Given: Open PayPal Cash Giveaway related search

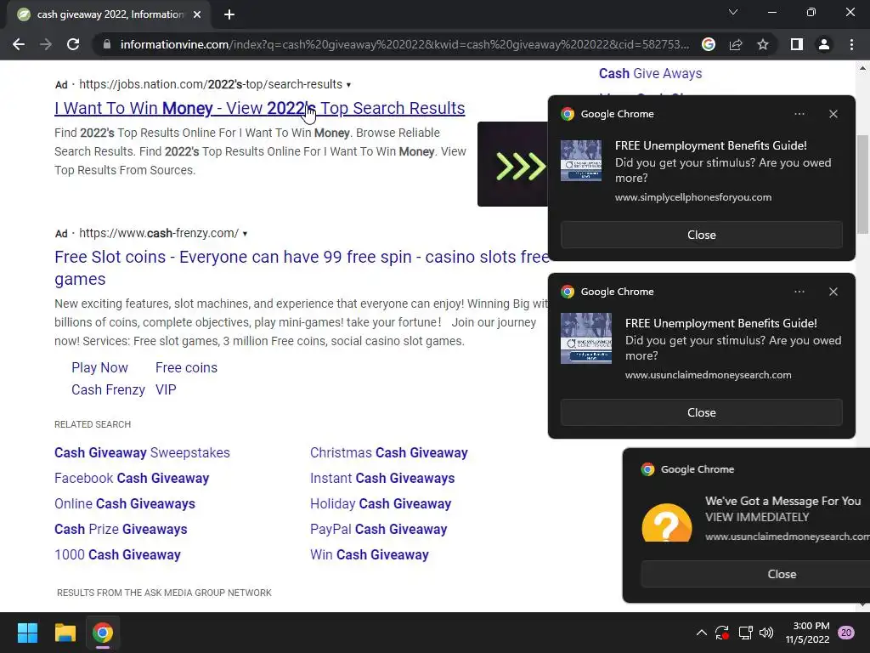Looking at the screenshot, I should point(378,529).
